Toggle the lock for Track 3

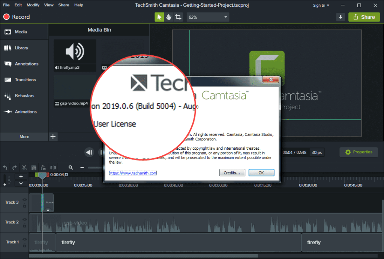24,206
